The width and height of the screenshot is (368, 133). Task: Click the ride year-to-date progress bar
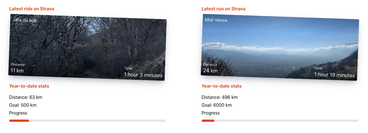(x=87, y=121)
